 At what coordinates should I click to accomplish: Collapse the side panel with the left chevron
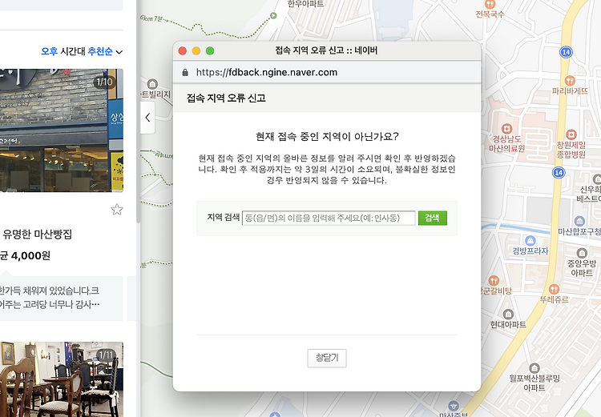click(147, 118)
